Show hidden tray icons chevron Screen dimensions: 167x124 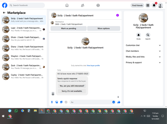click(142, 116)
